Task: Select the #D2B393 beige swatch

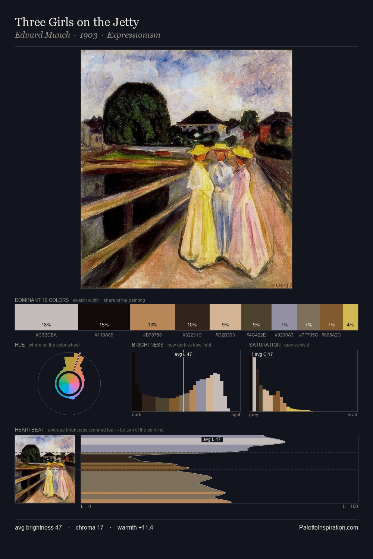Action: click(225, 317)
